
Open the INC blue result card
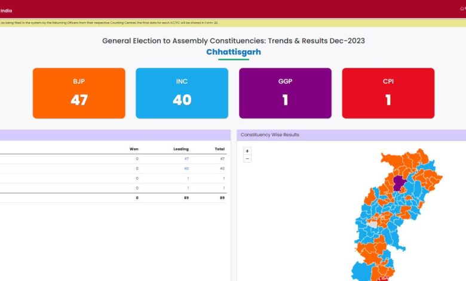182,93
